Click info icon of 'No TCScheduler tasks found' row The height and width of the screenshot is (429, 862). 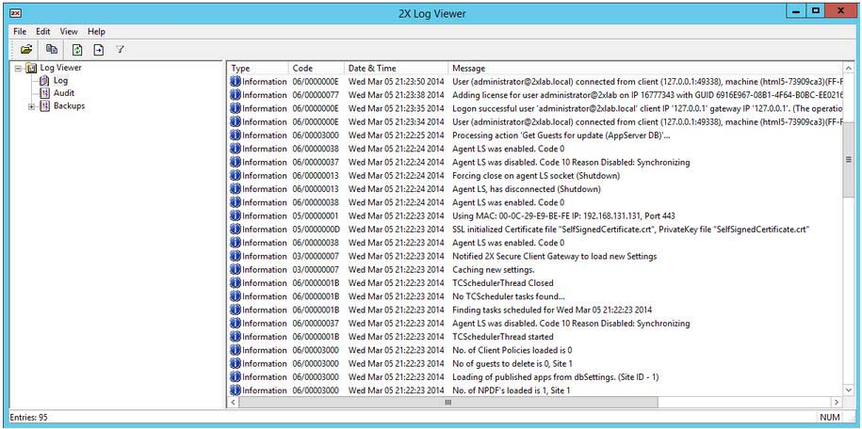[x=236, y=296]
